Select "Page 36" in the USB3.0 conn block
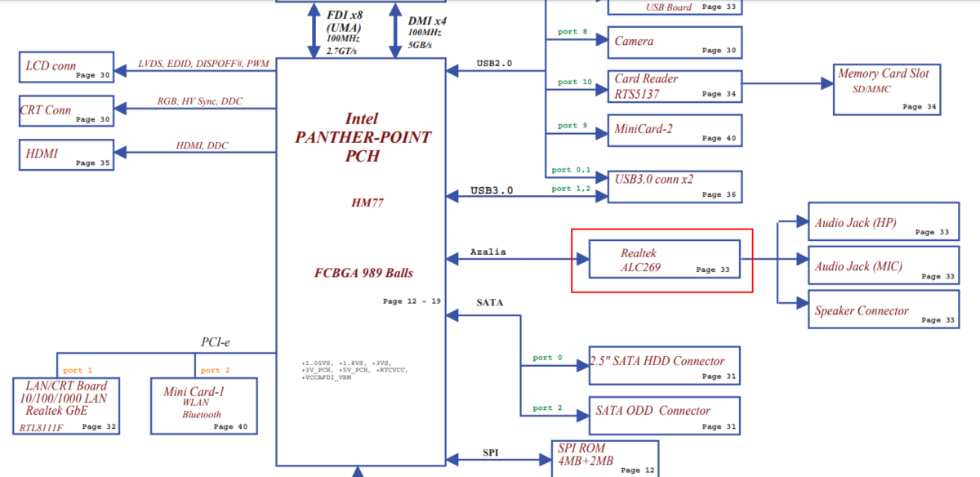 [718, 194]
